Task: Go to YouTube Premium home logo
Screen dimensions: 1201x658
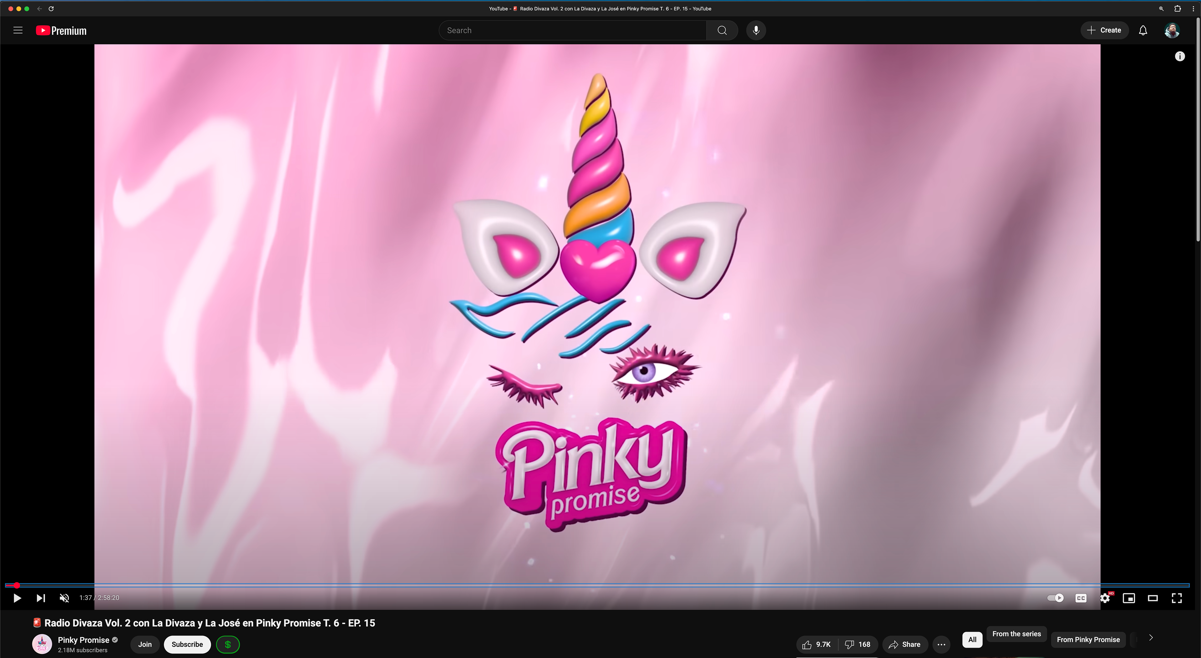Action: click(61, 30)
